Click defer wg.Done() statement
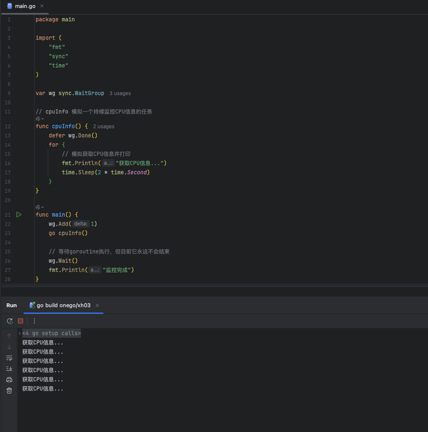428x432 pixels. (x=73, y=136)
